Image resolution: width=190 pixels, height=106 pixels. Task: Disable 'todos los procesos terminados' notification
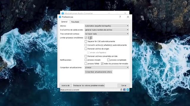[102, 64]
